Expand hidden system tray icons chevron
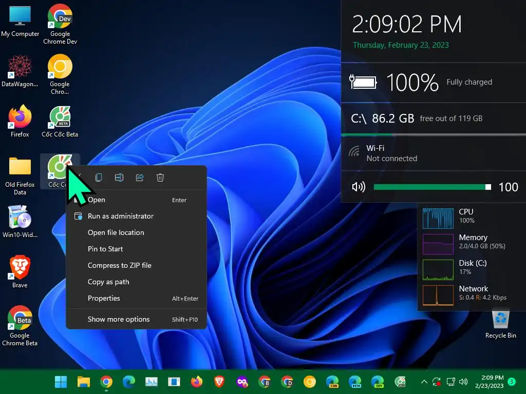This screenshot has height=394, width=526. click(424, 382)
